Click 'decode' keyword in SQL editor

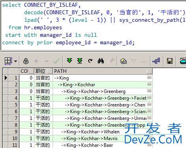tap(34, 13)
